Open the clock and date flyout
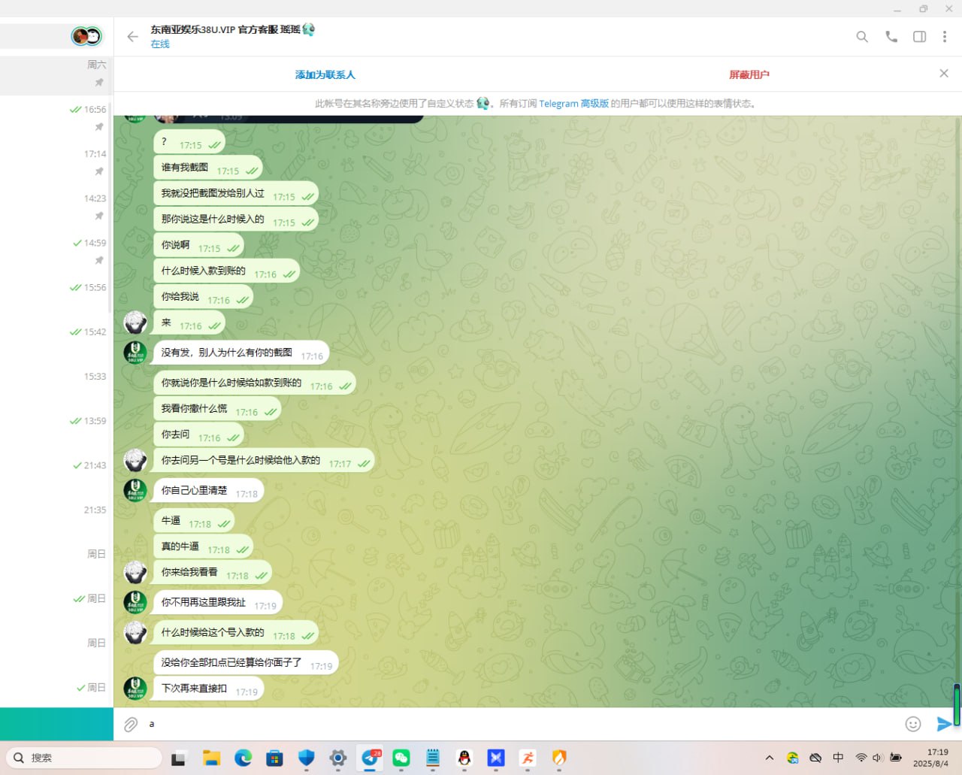Image resolution: width=962 pixels, height=775 pixels. click(930, 758)
